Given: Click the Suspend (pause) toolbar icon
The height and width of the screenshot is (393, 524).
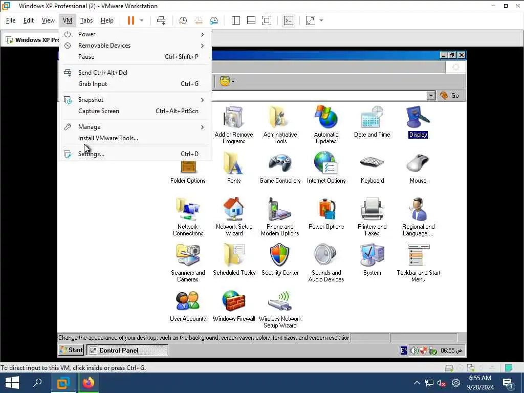Looking at the screenshot, I should [130, 20].
